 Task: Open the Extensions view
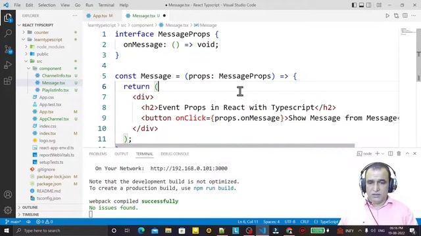8,81
